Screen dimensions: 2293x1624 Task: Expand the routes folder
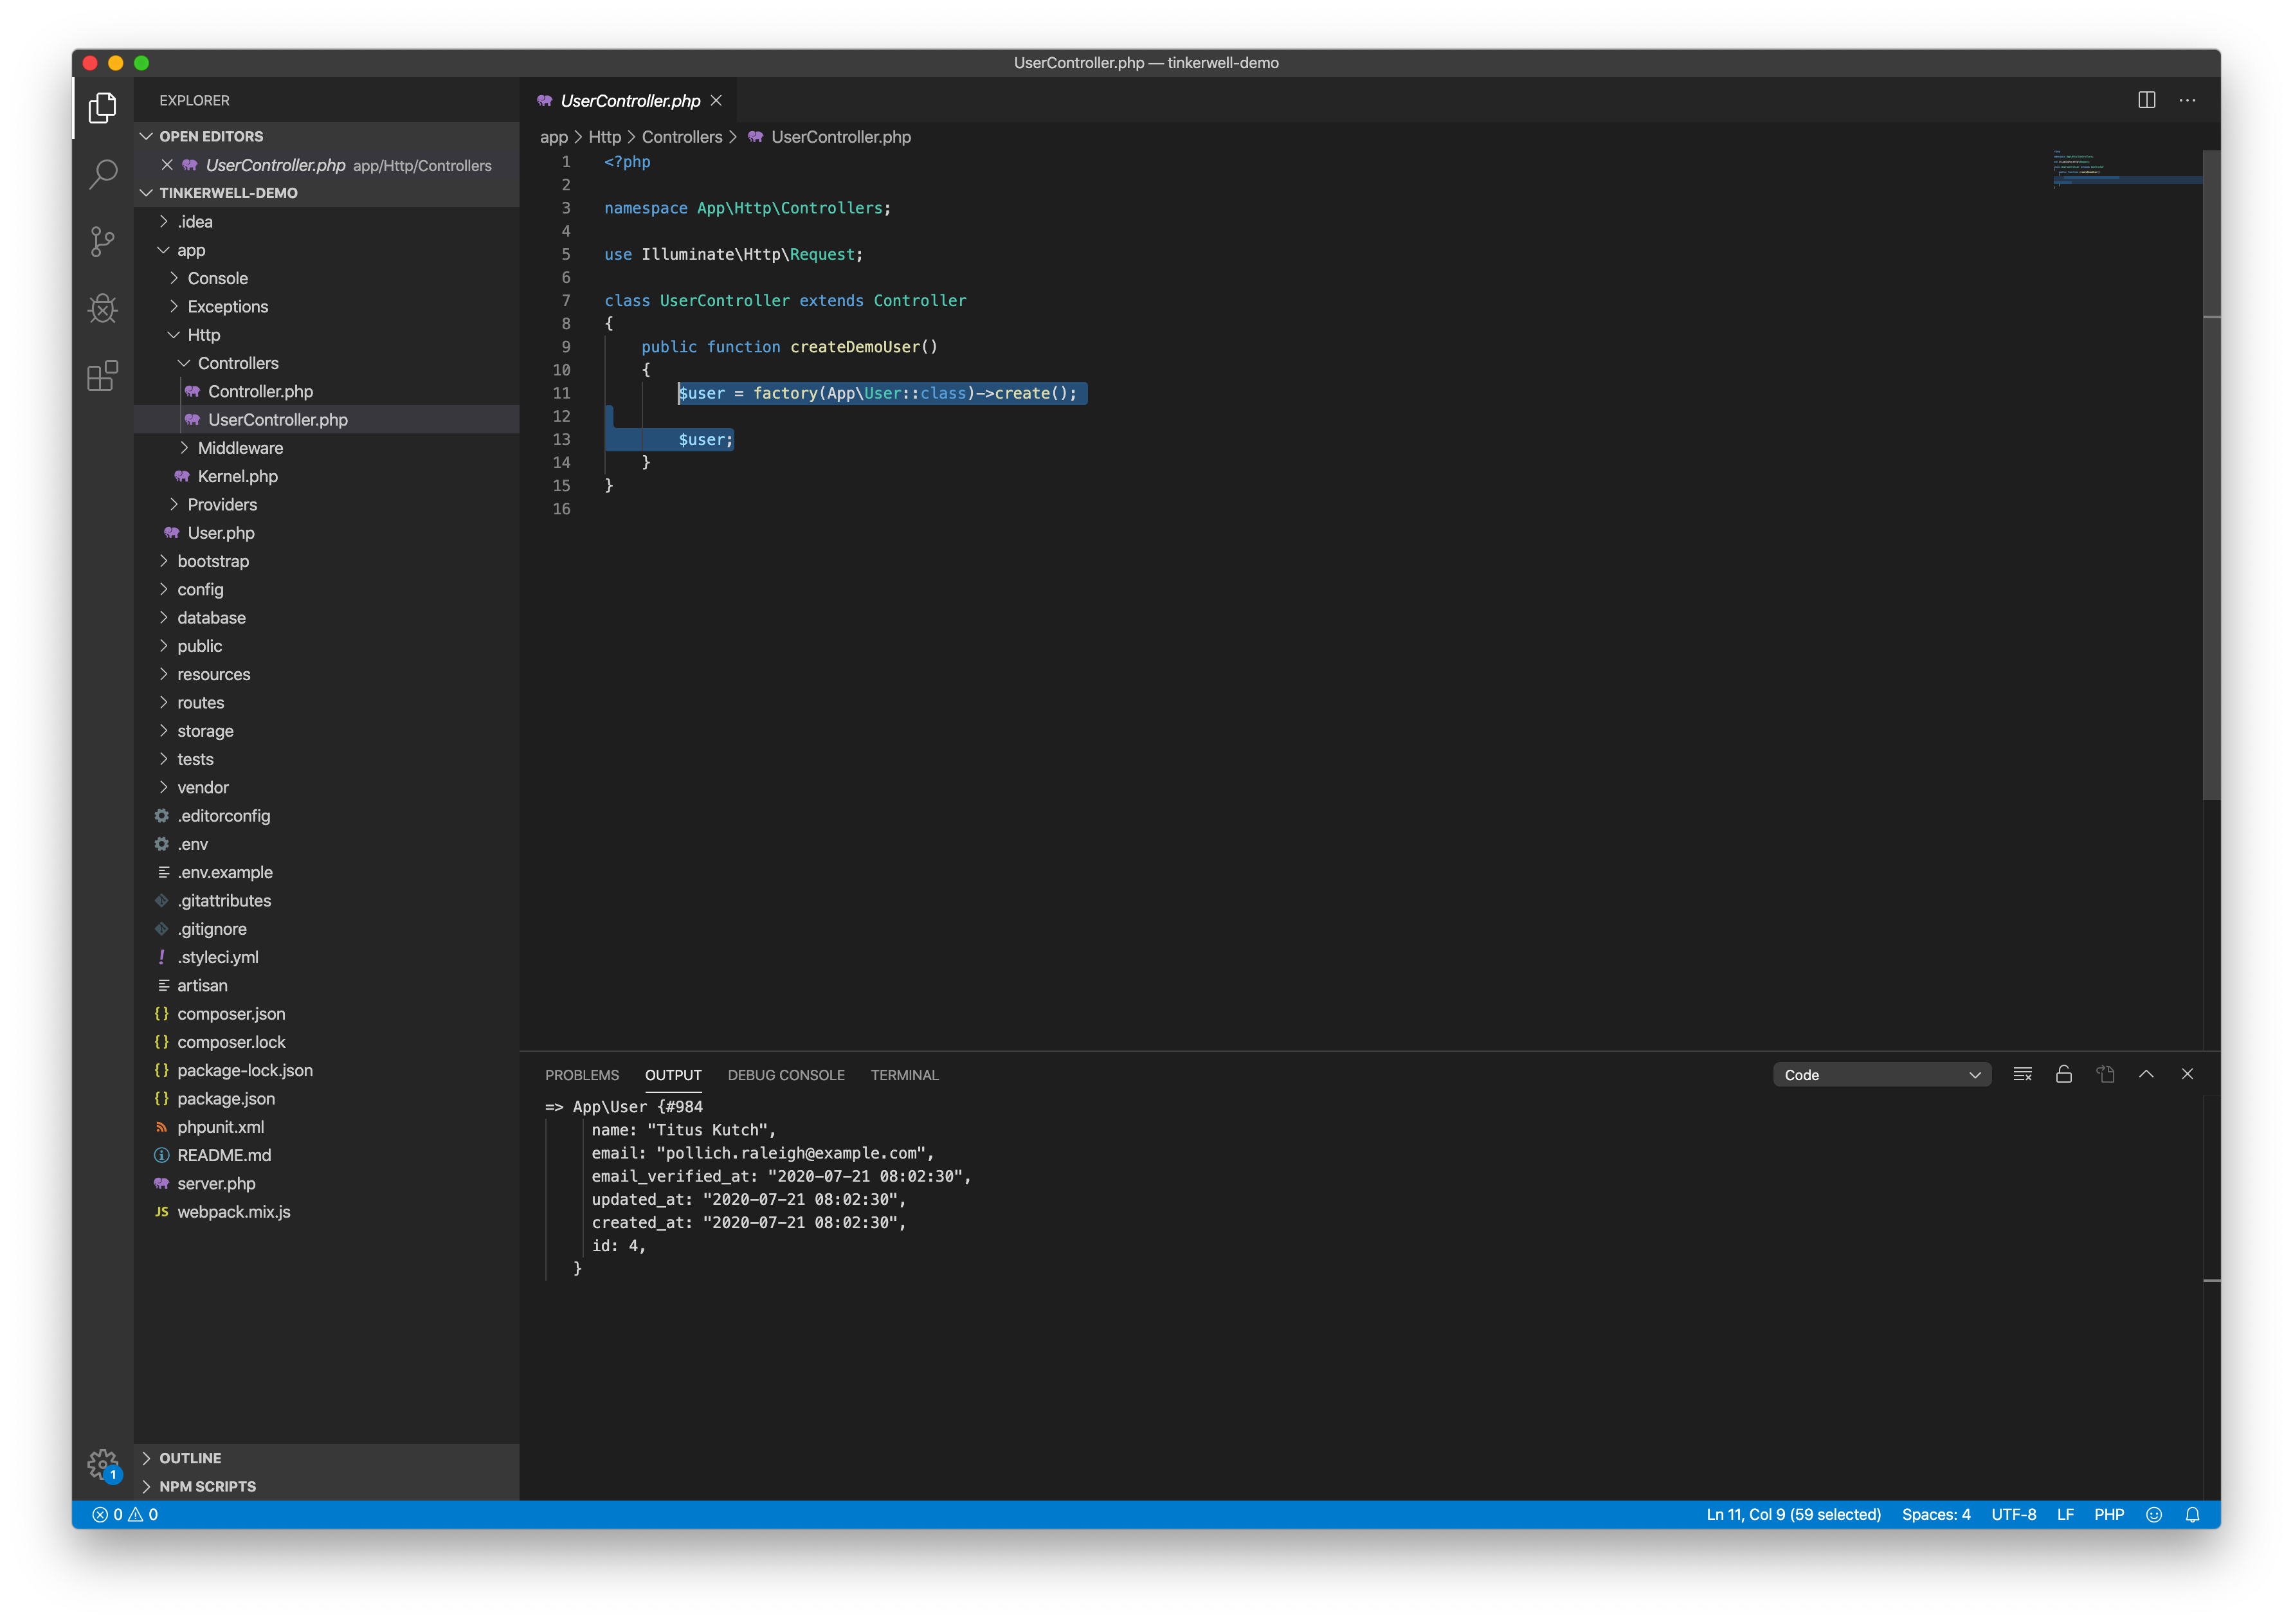point(326,703)
